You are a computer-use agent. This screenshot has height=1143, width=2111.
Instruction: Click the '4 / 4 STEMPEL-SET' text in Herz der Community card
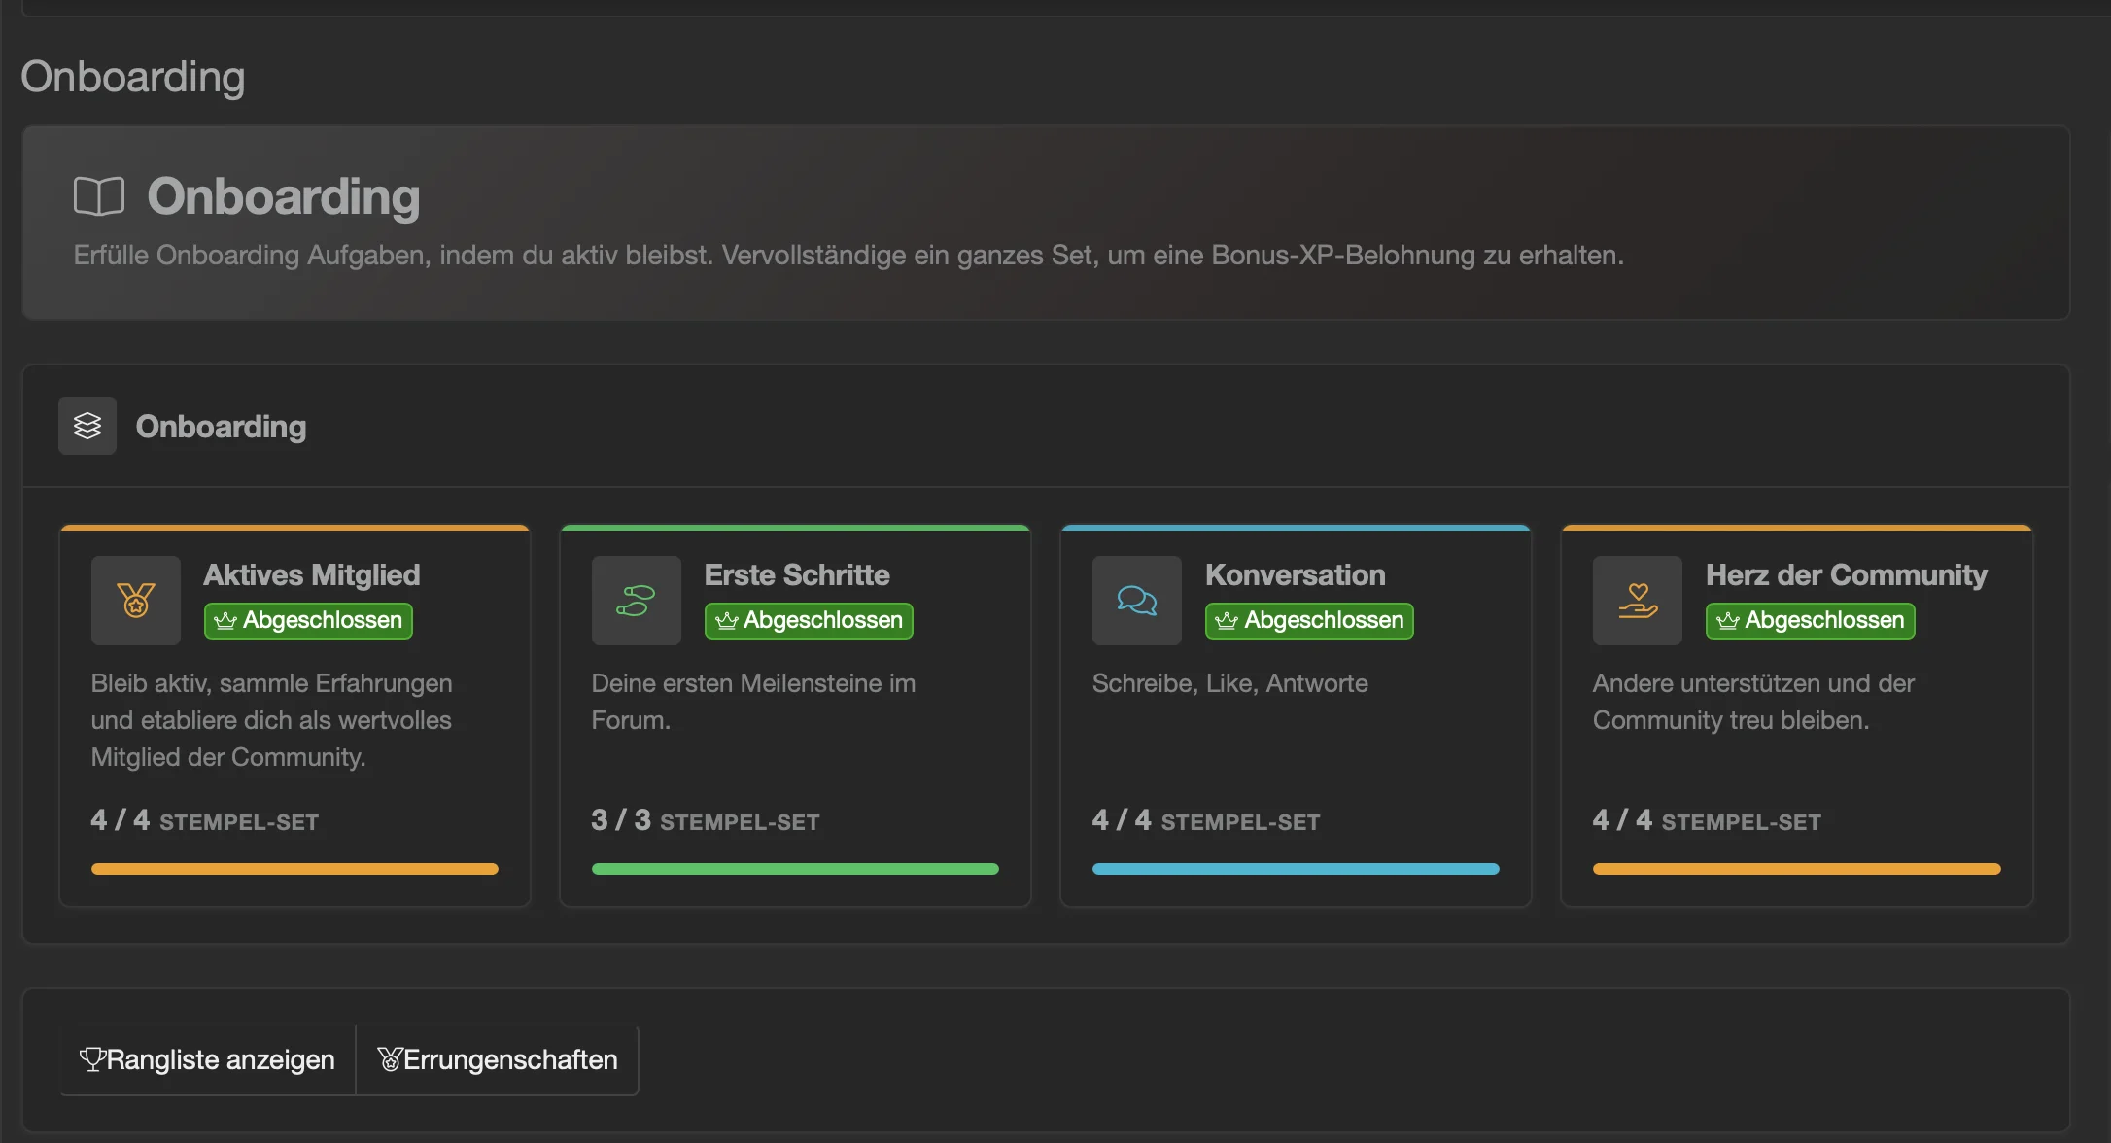click(x=1708, y=820)
